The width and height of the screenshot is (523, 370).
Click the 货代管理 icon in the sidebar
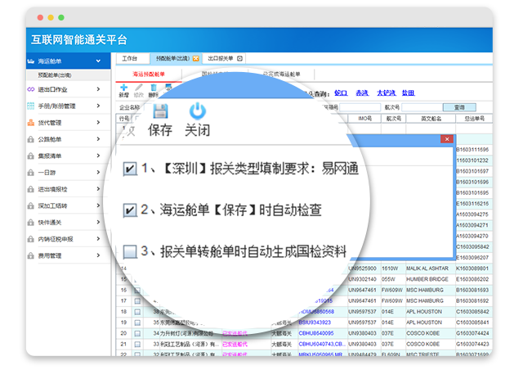coord(31,123)
